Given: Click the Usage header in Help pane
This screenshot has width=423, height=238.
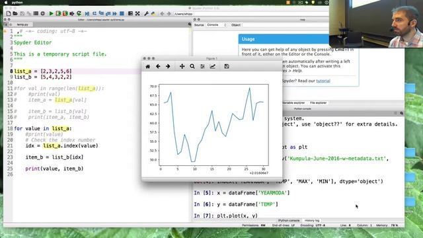Looking at the screenshot, I should pos(284,39).
